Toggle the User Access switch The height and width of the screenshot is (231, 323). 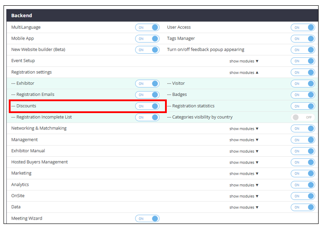click(303, 27)
